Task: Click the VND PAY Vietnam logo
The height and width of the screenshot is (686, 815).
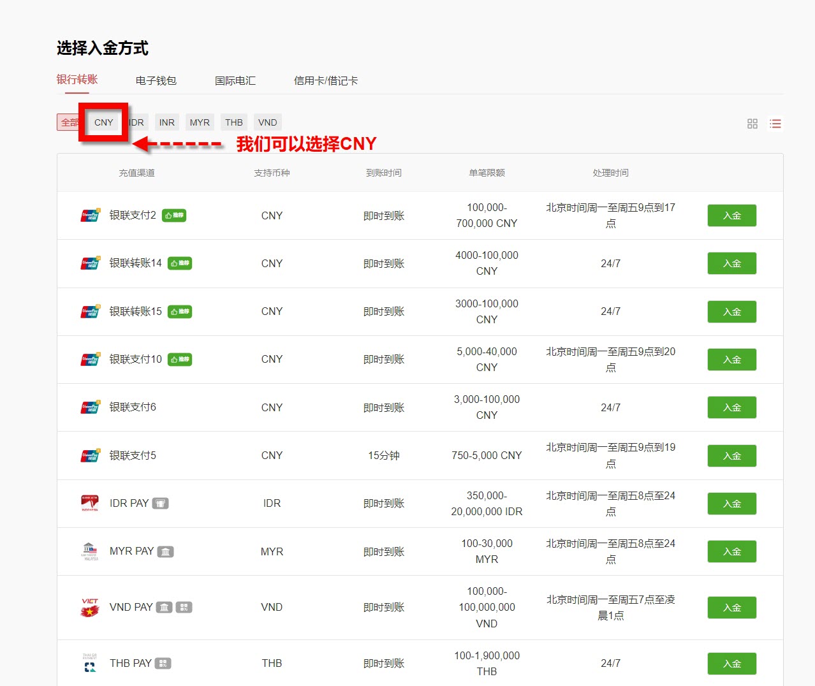Action: [x=90, y=608]
